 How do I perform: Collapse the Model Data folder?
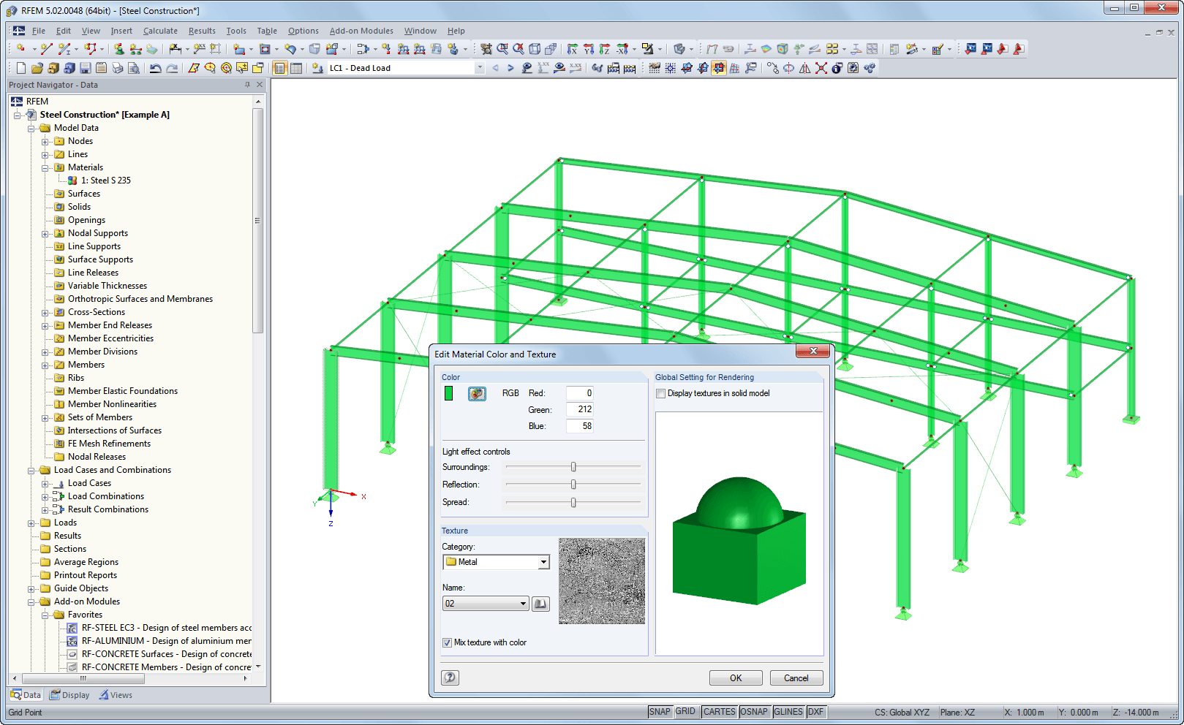coord(31,129)
